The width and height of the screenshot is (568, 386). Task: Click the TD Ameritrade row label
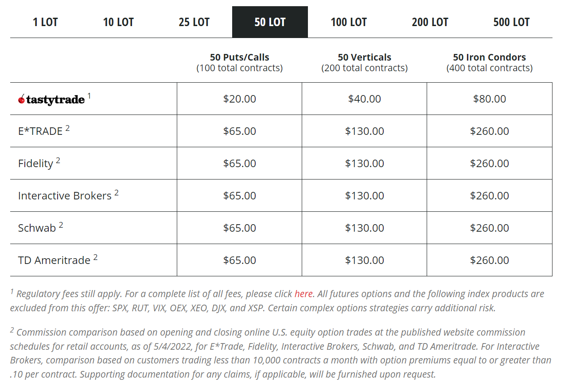pyautogui.click(x=54, y=260)
